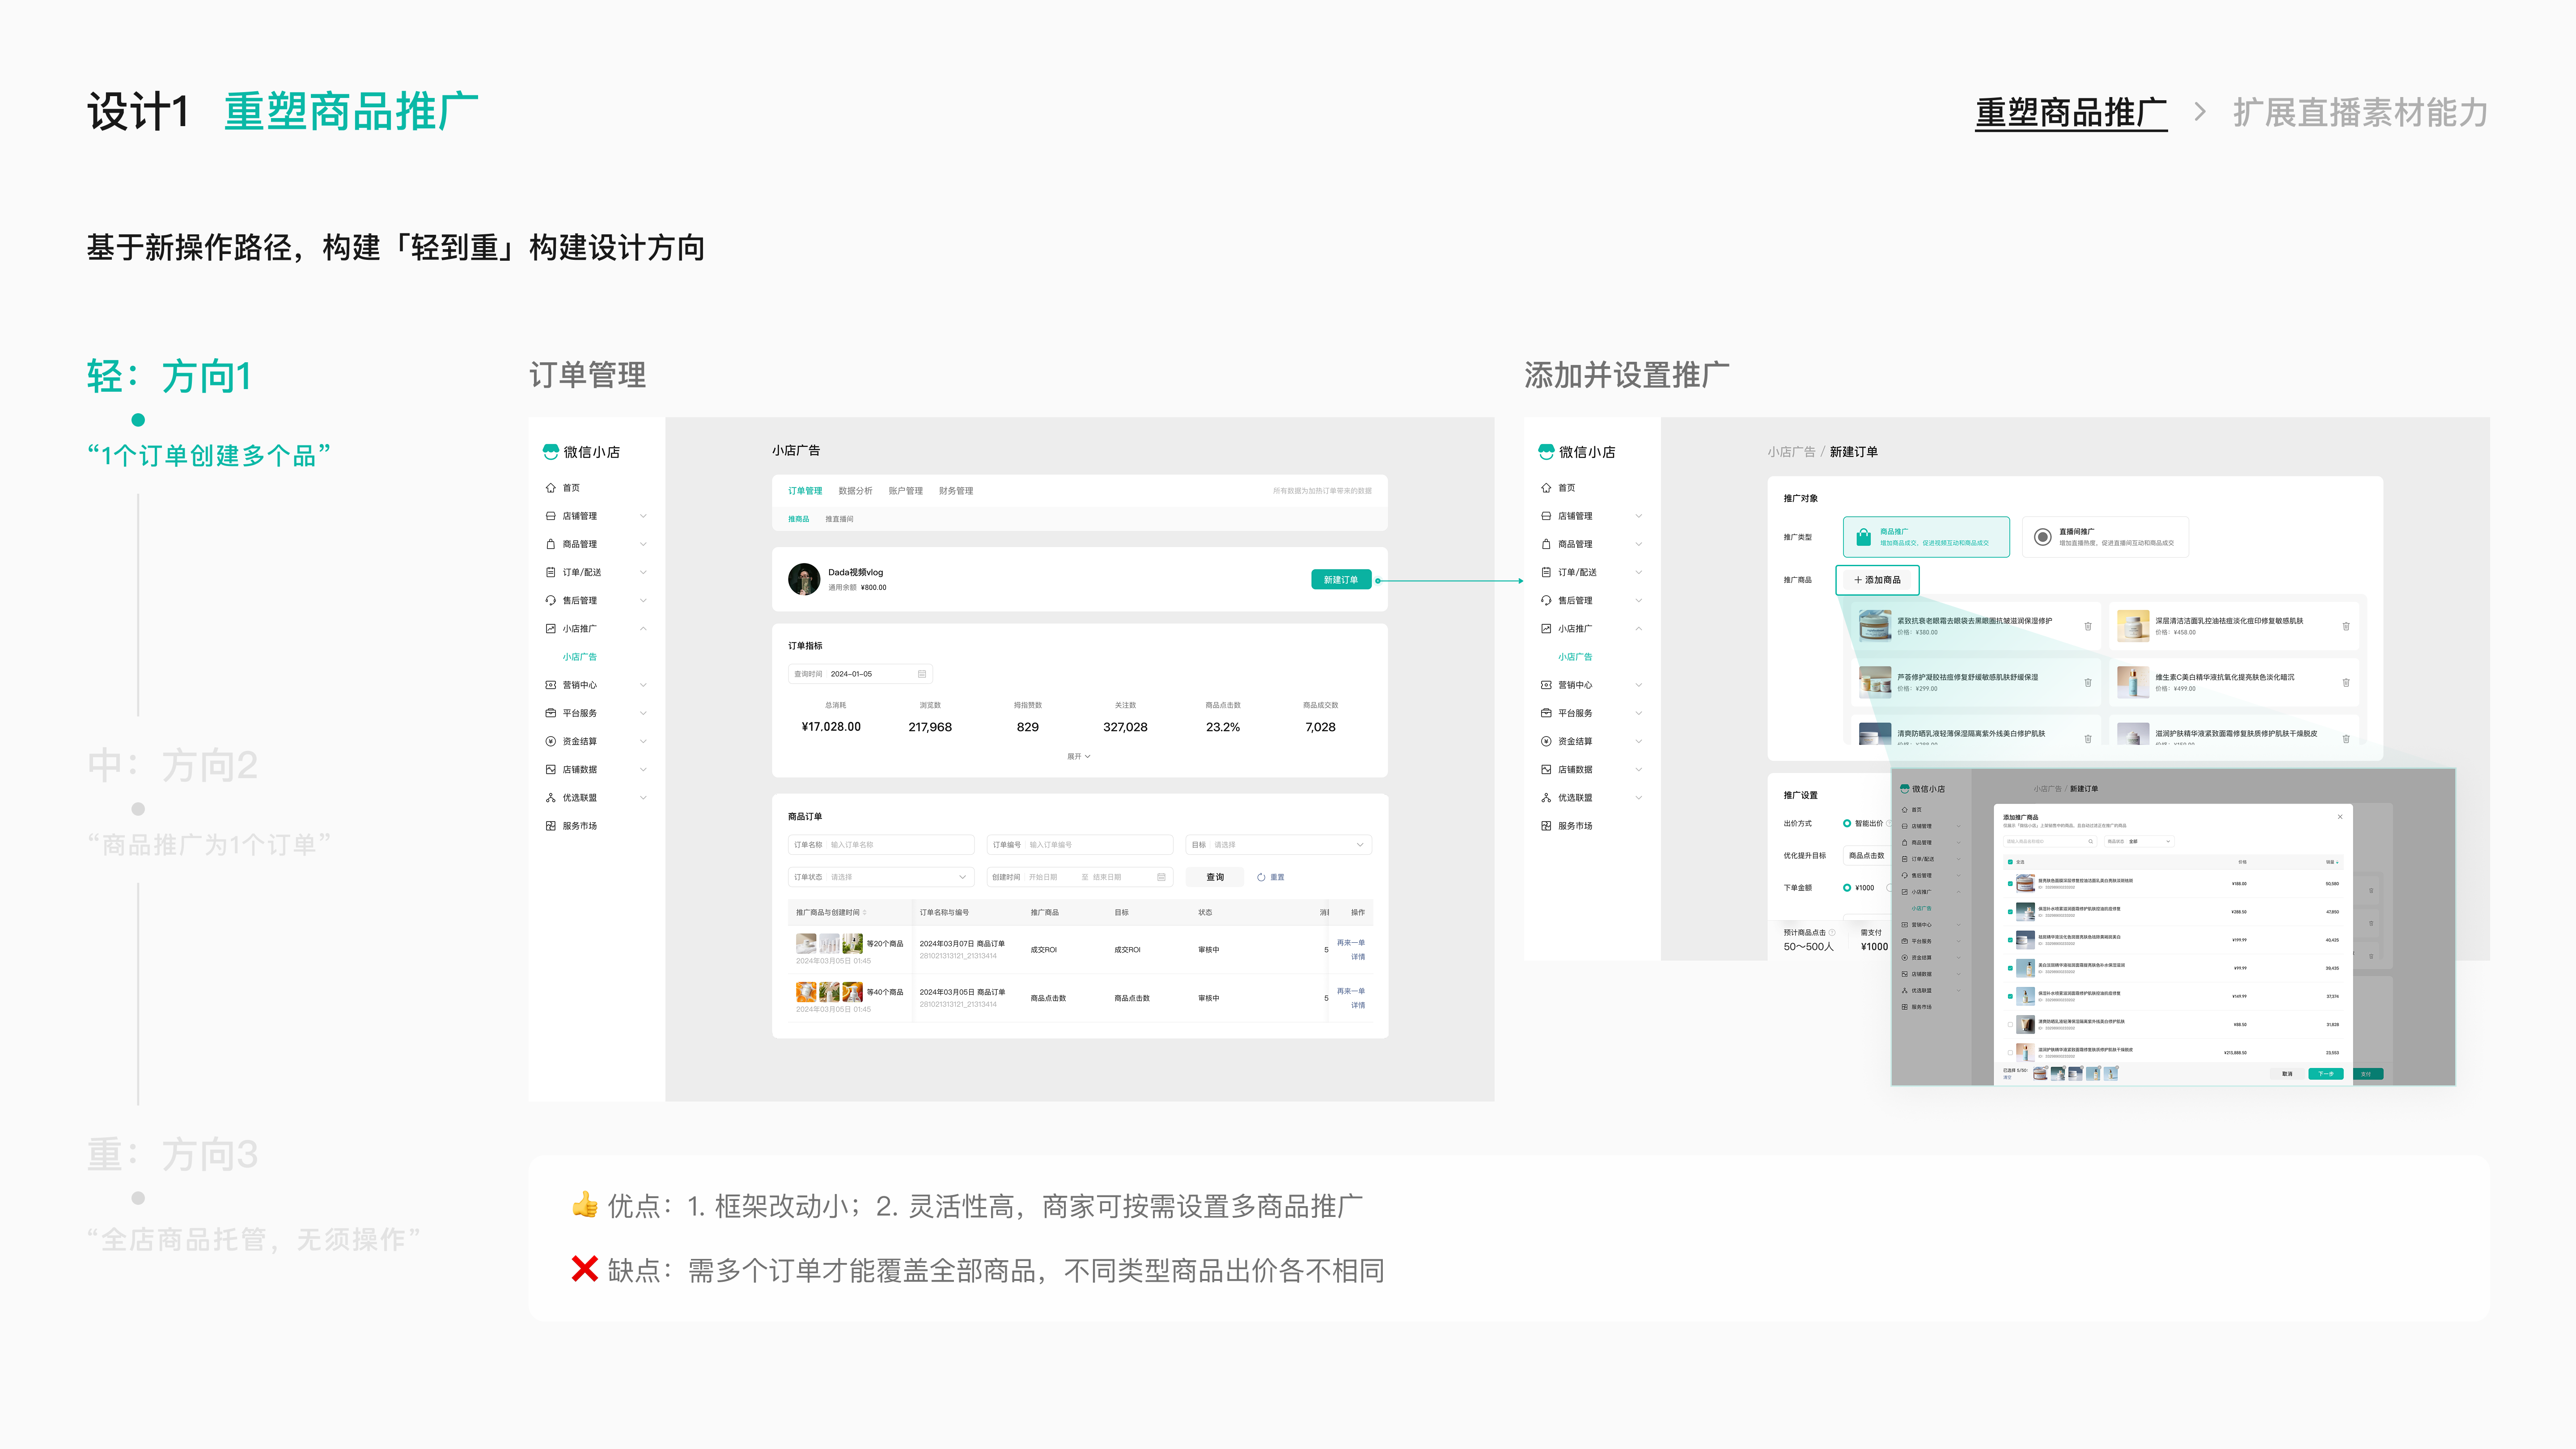The image size is (2576, 1449).
Task: Click 小店广告 breadcrumb in 新建订单 mockup
Action: 1791,452
